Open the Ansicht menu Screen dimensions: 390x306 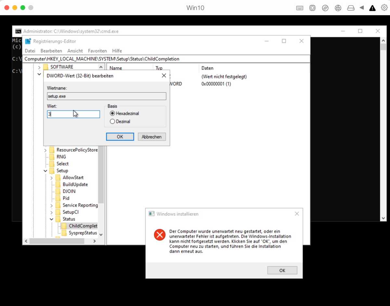pyautogui.click(x=75, y=51)
